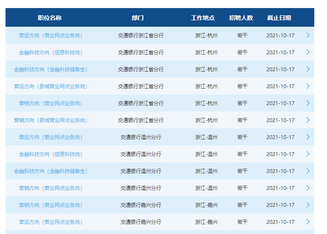Click chevron on 温州分行 金融科技储备生 row
The width and height of the screenshot is (327, 234).
click(x=308, y=171)
